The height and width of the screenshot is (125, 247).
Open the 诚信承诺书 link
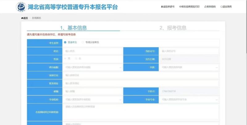(168, 6)
